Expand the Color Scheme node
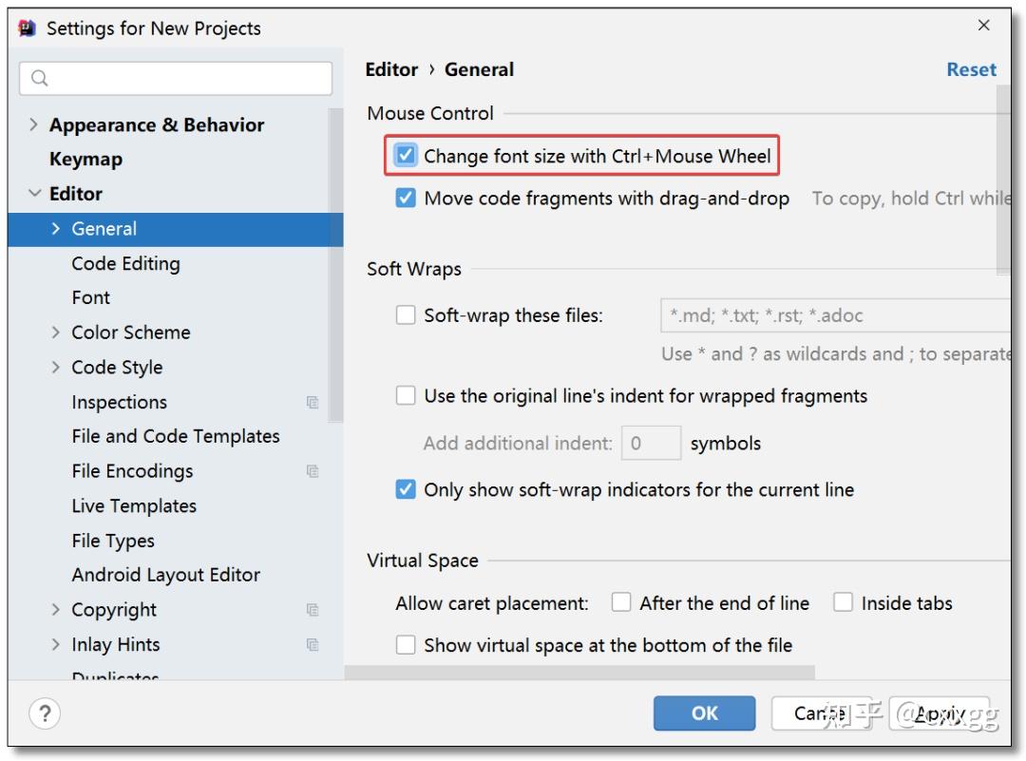 [x=57, y=332]
